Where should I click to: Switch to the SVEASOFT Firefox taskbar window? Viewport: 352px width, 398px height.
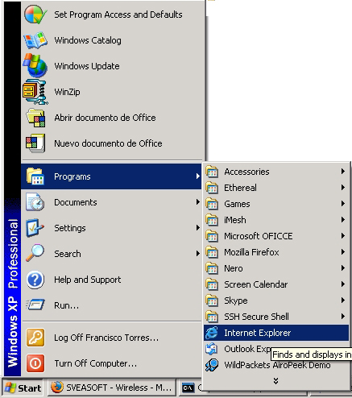pos(112,388)
